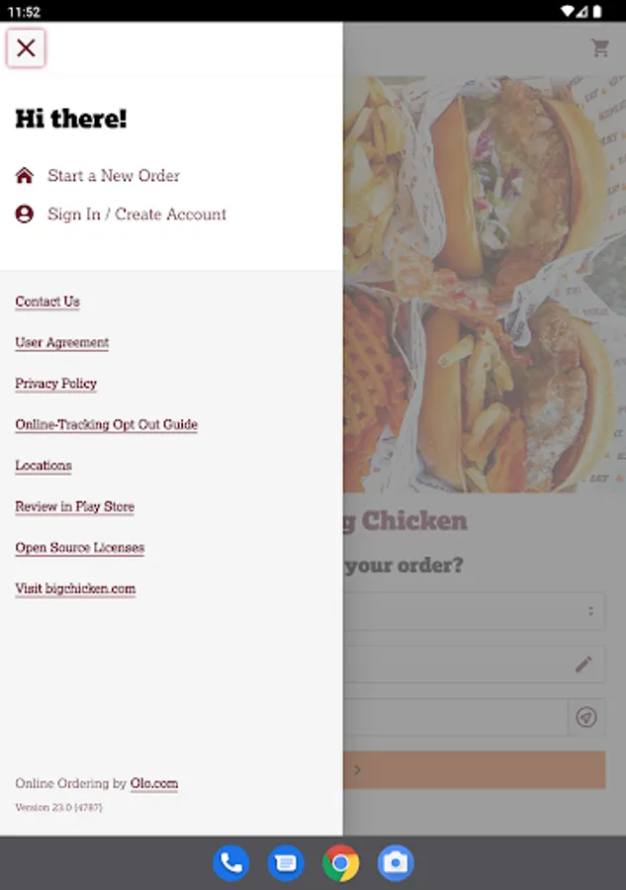This screenshot has width=626, height=890.
Task: Tap the account avatar icon
Action: pos(25,214)
